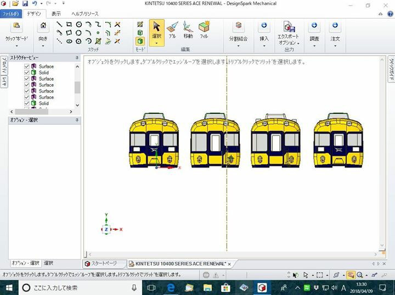The image size is (395, 295).
Task: Select the Three-Point Rectangle tool
Action: (x=69, y=33)
